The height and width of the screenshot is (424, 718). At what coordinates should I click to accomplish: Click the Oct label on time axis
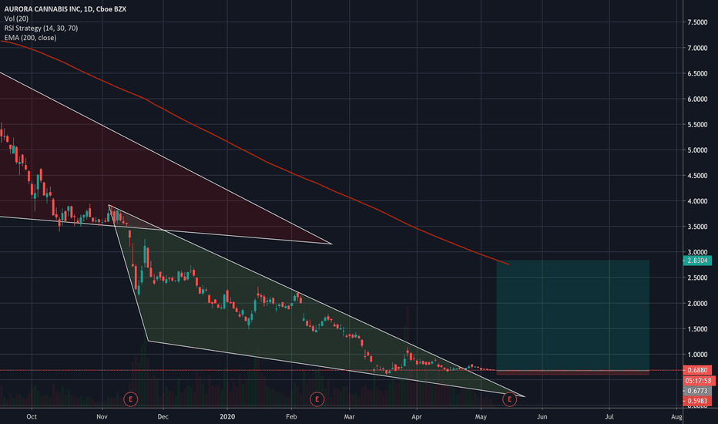[x=32, y=416]
